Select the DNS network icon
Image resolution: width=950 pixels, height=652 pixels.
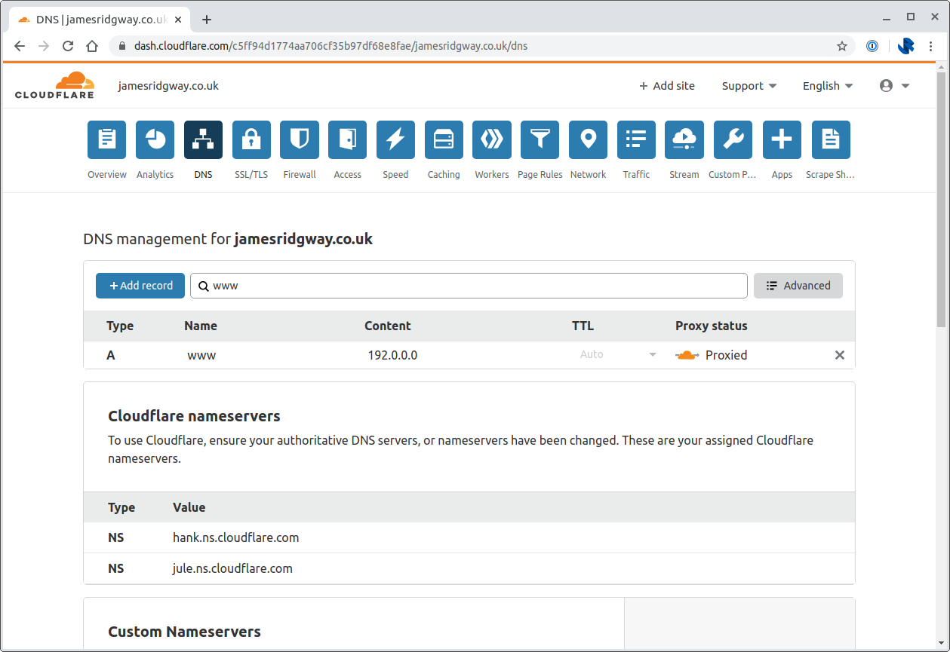click(203, 140)
